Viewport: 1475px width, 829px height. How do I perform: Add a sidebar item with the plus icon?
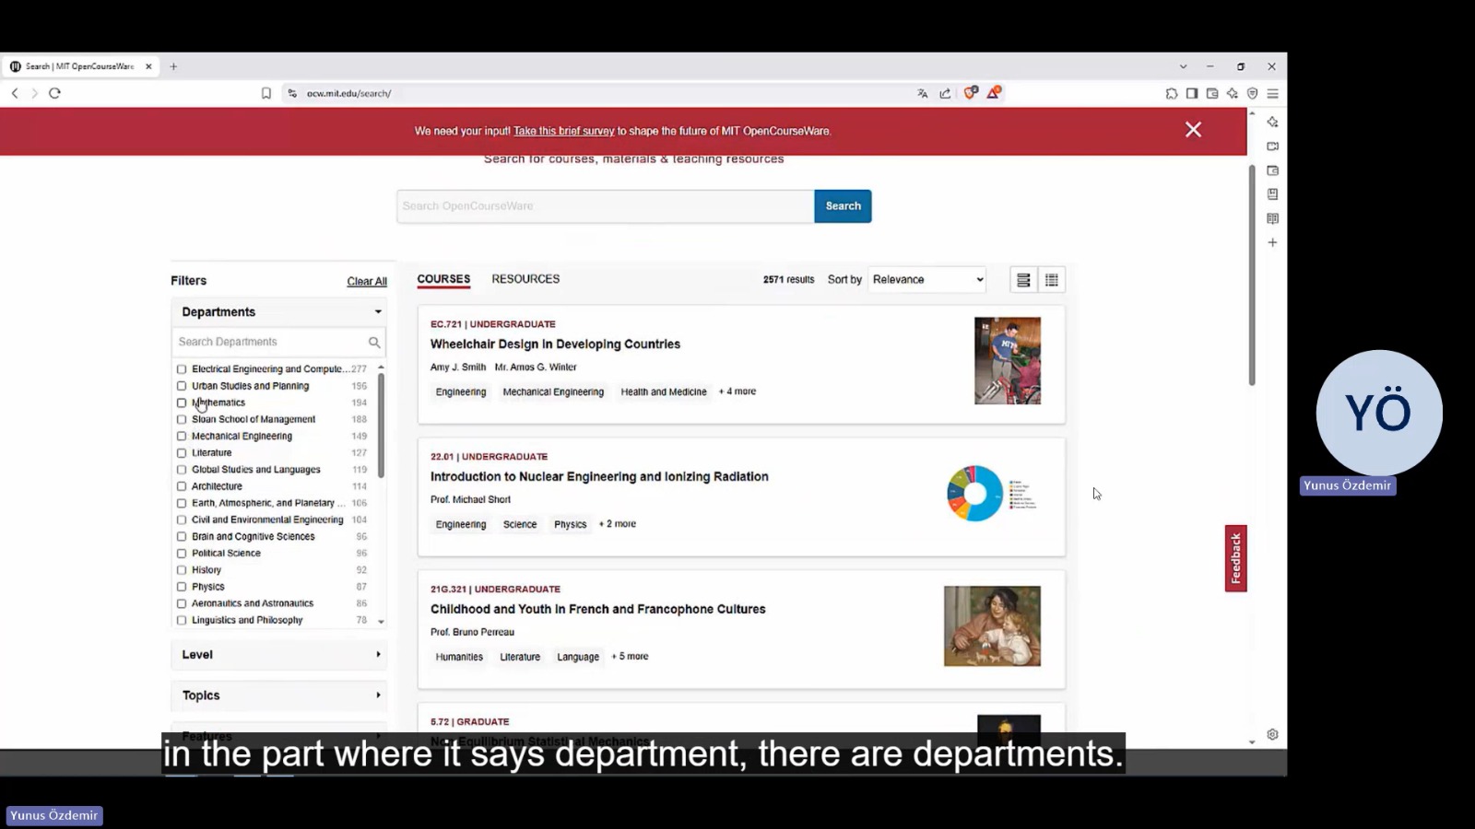coord(1273,242)
